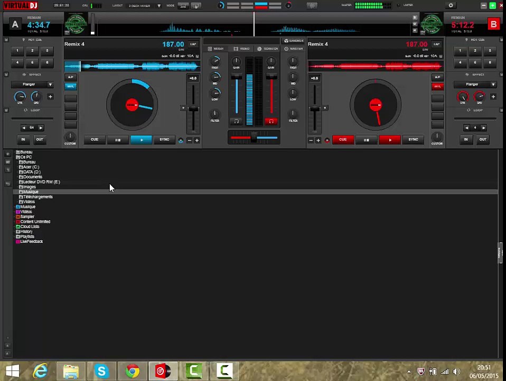Halve the loop length on deck B

[x=466, y=128]
